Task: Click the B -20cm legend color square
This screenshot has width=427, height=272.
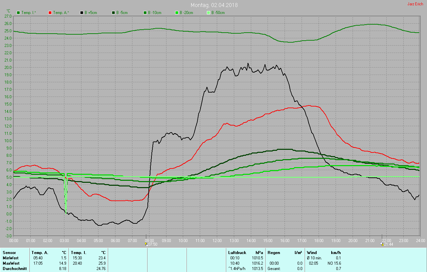Action: pyautogui.click(x=177, y=13)
